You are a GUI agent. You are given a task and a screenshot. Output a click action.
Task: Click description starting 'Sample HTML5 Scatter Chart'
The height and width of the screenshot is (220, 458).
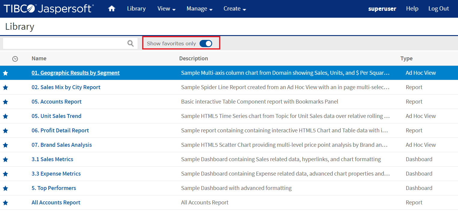click(x=285, y=145)
